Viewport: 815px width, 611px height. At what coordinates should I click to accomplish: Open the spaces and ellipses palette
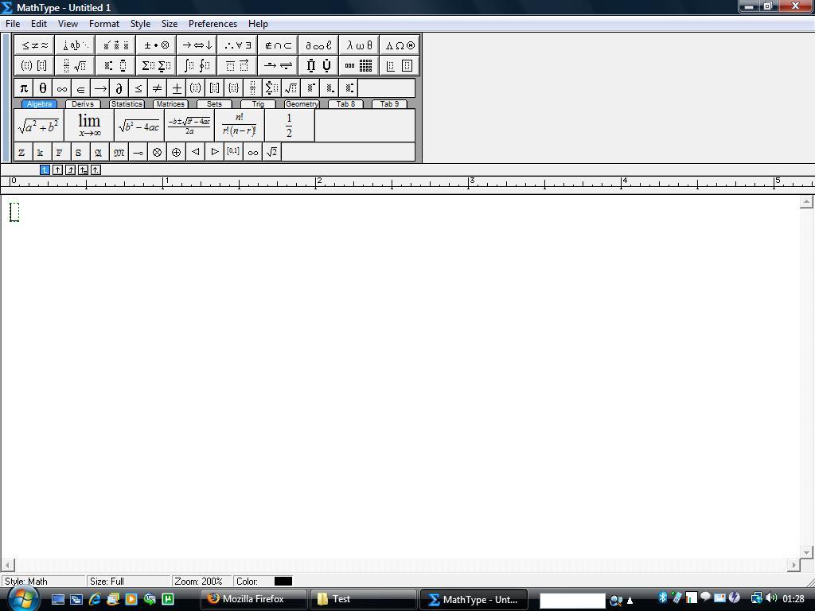(75, 45)
